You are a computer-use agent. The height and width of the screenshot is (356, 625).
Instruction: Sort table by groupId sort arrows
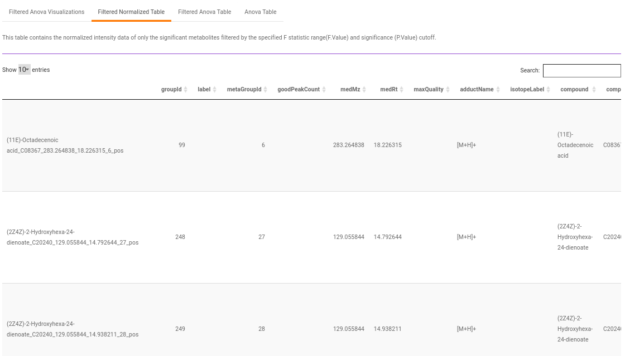(185, 90)
